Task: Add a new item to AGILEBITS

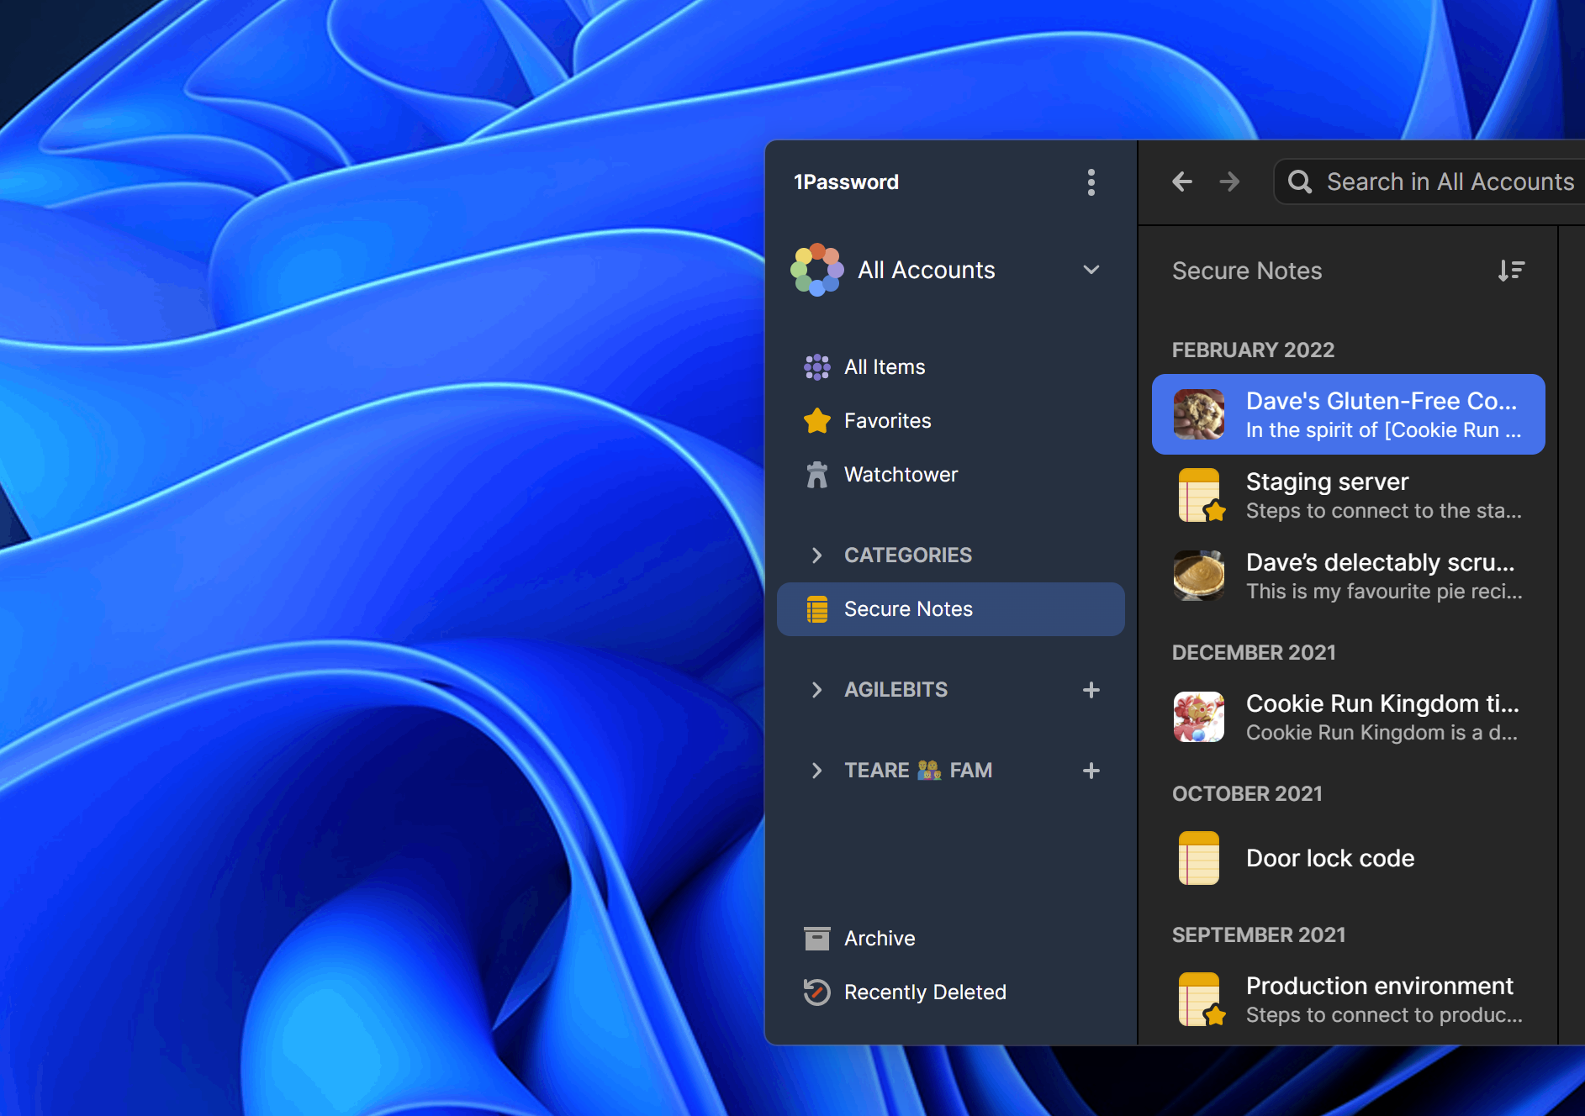Action: [1091, 689]
